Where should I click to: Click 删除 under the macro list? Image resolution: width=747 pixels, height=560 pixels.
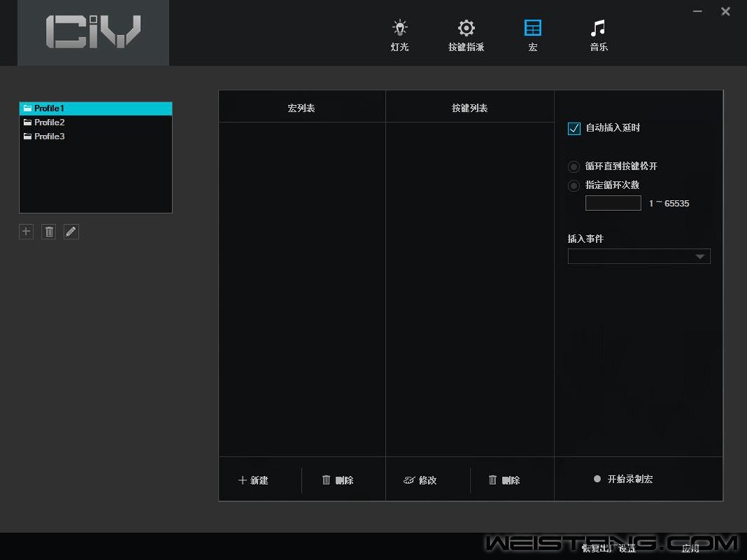point(337,480)
